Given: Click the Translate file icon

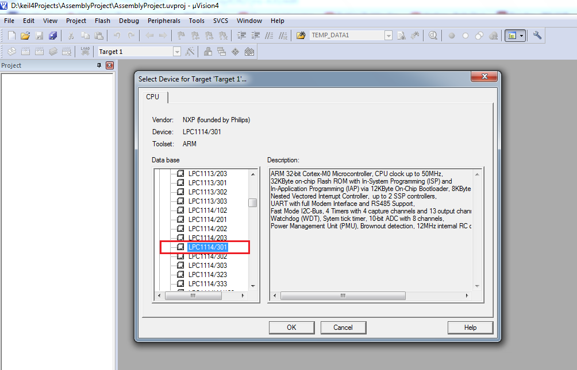Looking at the screenshot, I should [x=11, y=52].
